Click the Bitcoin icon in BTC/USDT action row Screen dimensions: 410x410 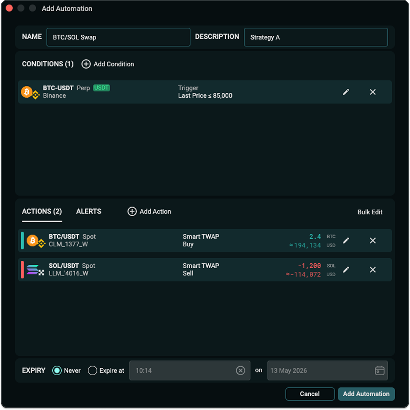32,241
